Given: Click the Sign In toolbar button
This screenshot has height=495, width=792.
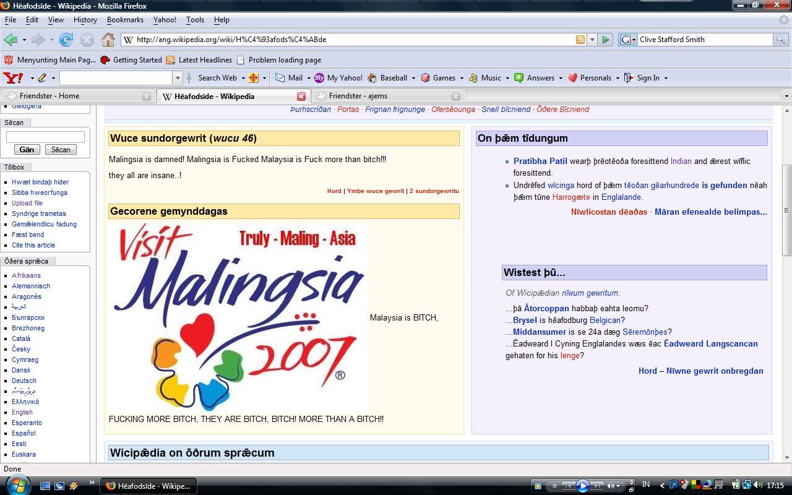Looking at the screenshot, I should [642, 78].
